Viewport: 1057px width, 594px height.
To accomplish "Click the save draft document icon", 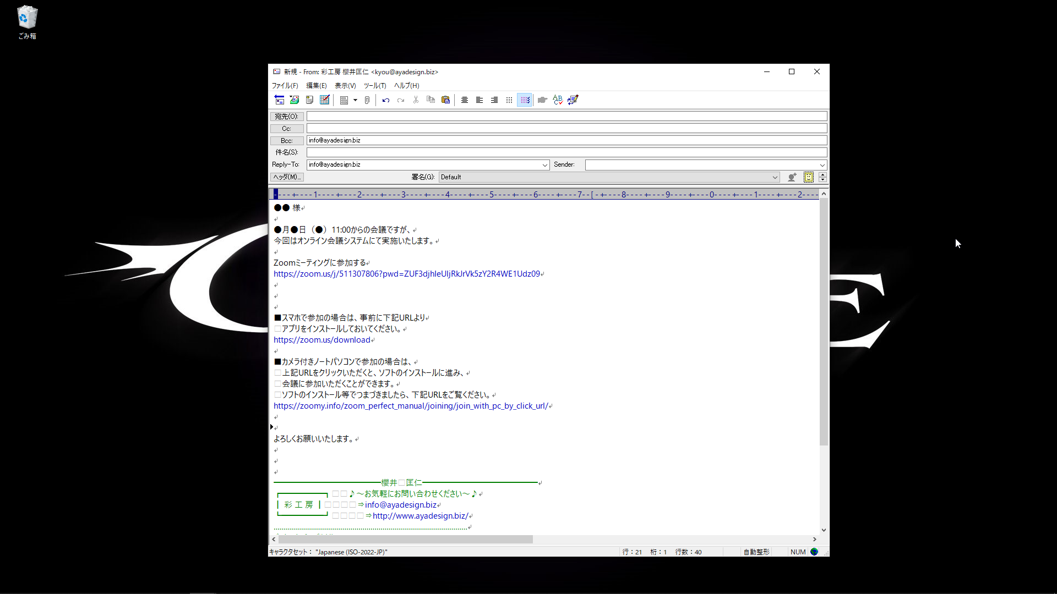I will click(x=309, y=100).
